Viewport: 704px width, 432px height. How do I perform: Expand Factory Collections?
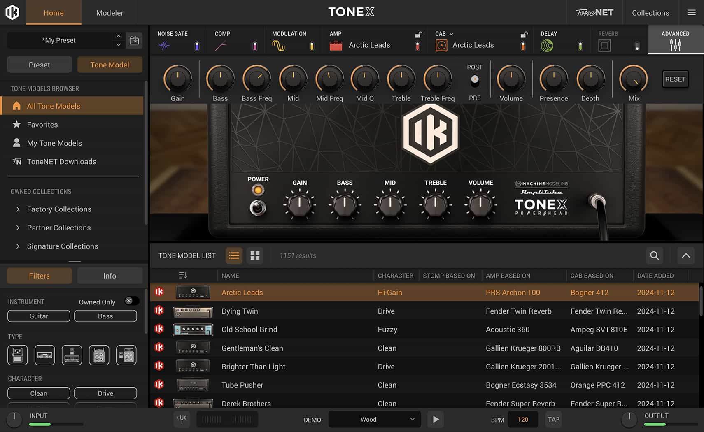[x=18, y=209]
